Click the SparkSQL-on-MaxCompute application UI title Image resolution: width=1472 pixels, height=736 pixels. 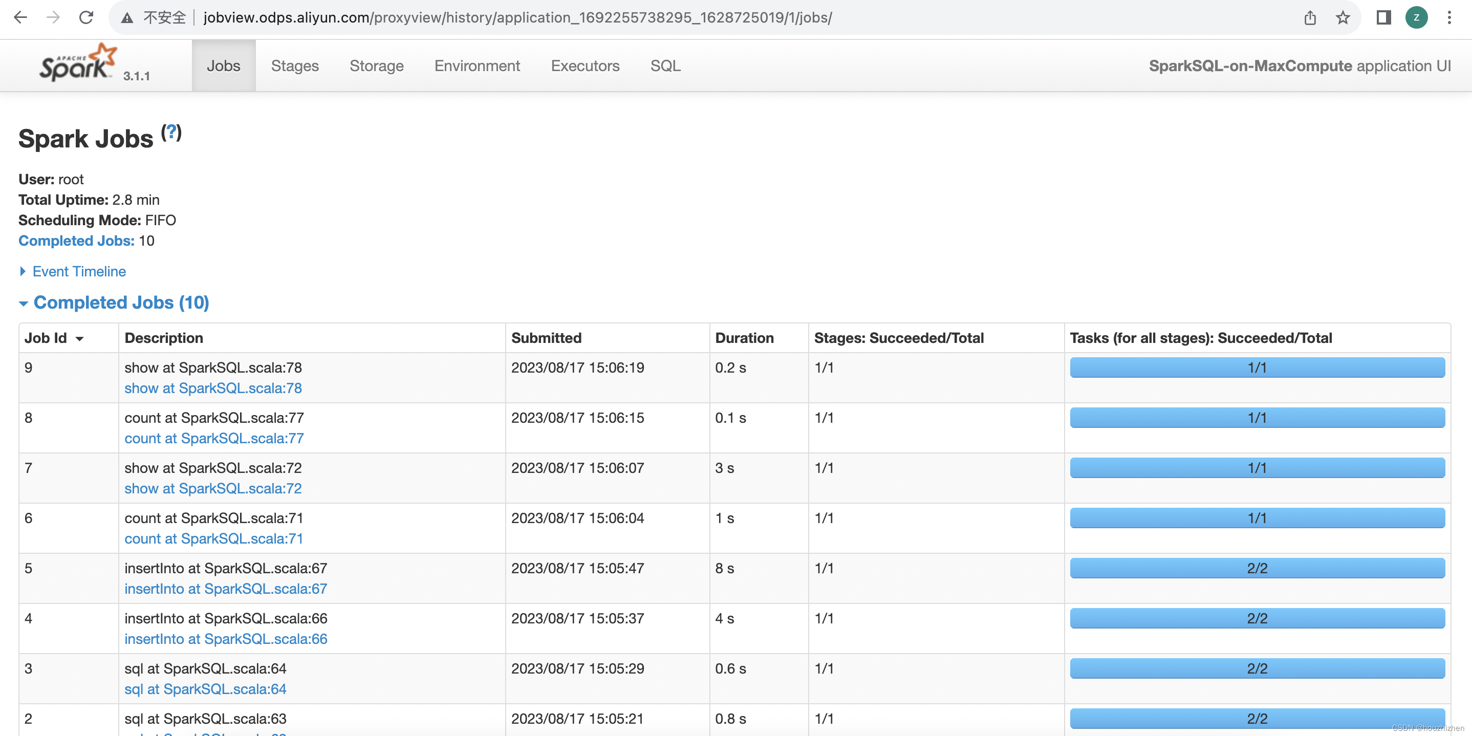(x=1300, y=66)
